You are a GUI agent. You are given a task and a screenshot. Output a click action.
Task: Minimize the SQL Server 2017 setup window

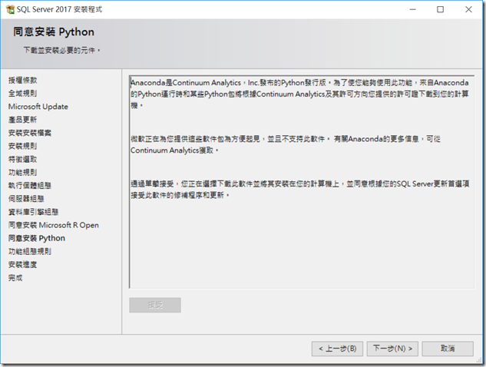tap(412, 10)
